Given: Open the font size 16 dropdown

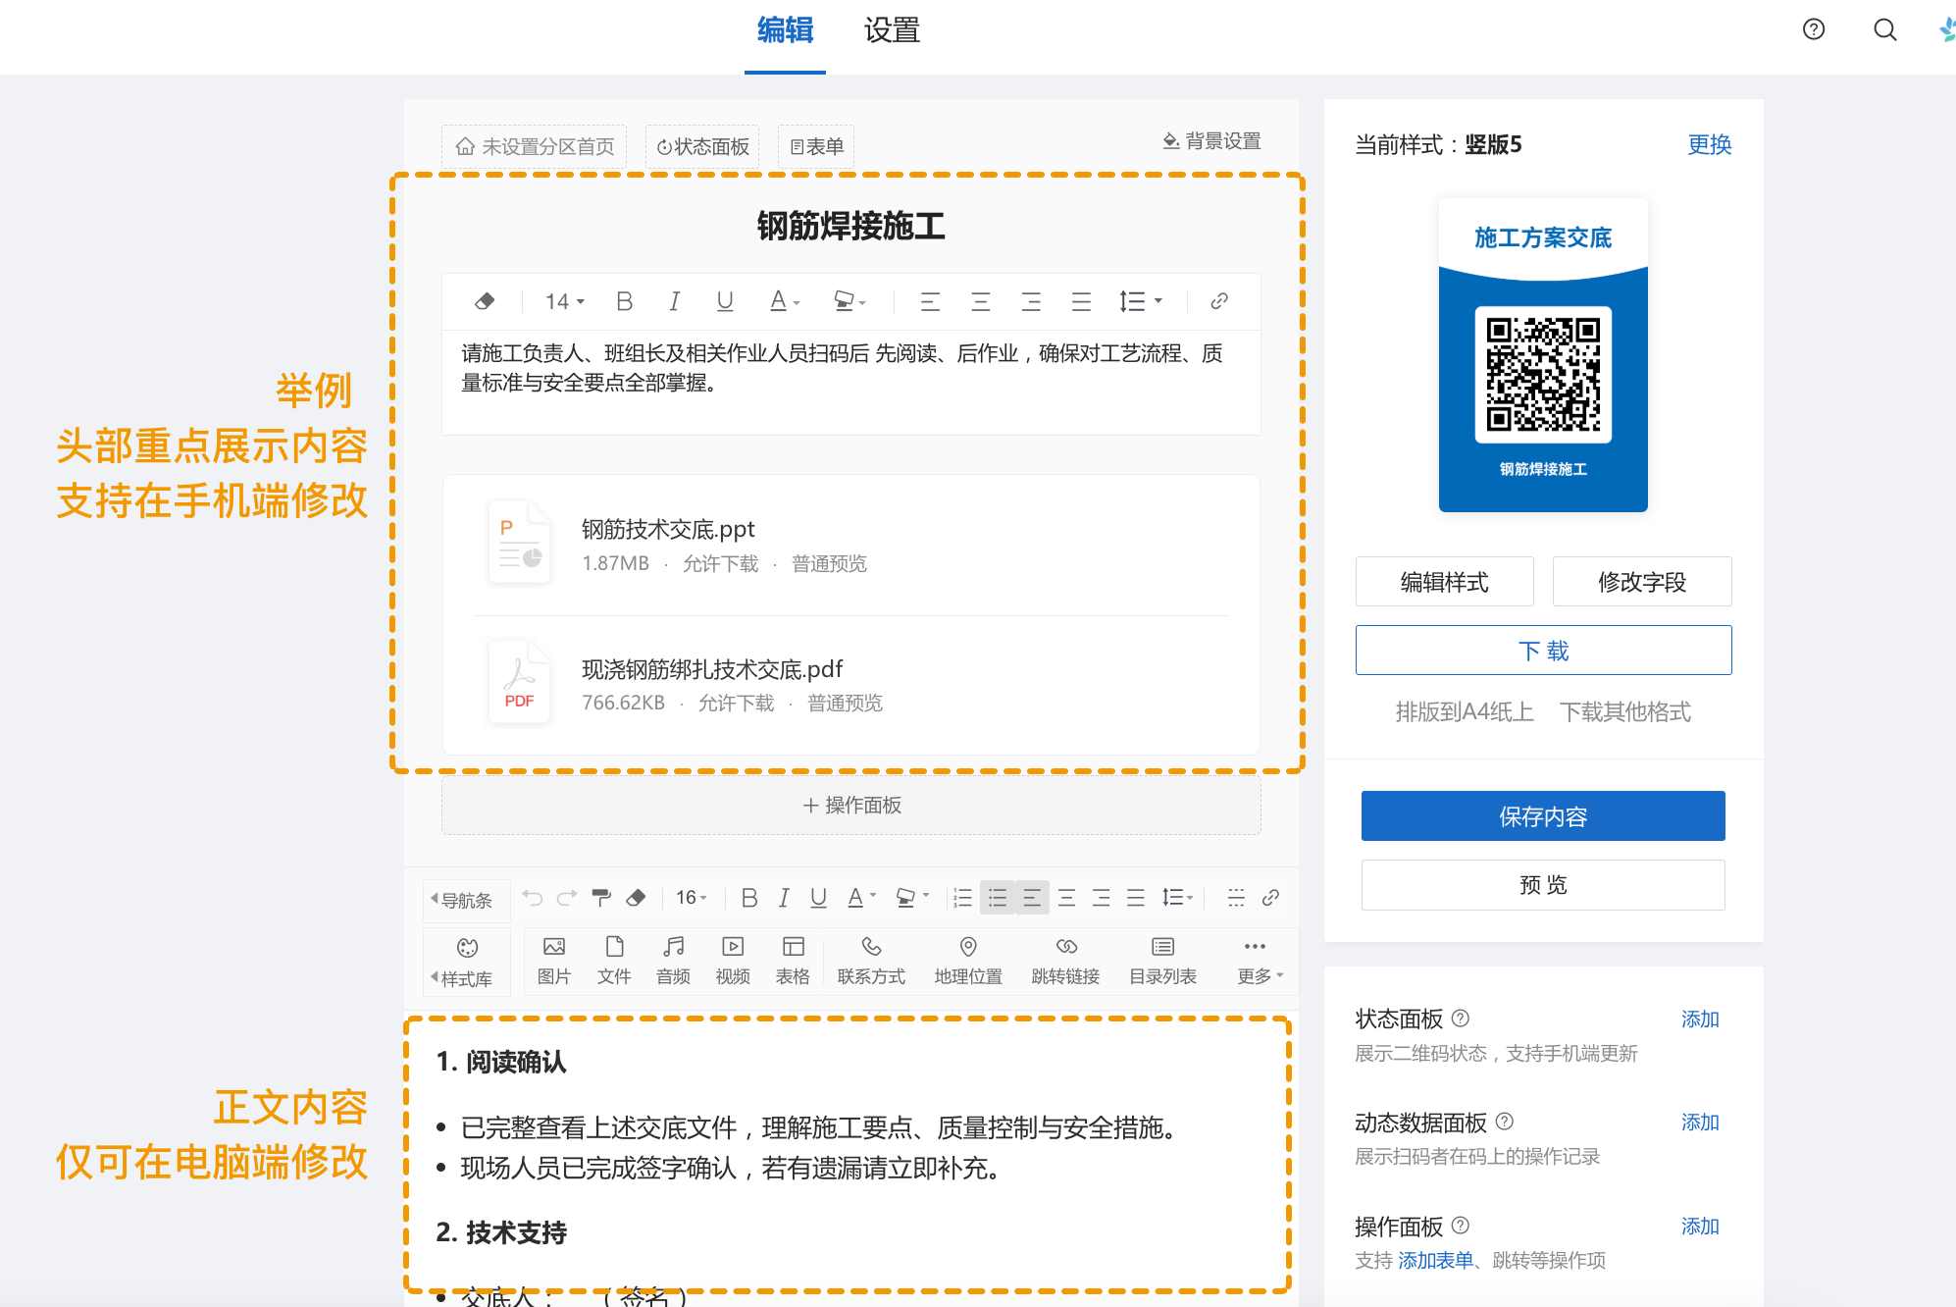Looking at the screenshot, I should tap(691, 897).
